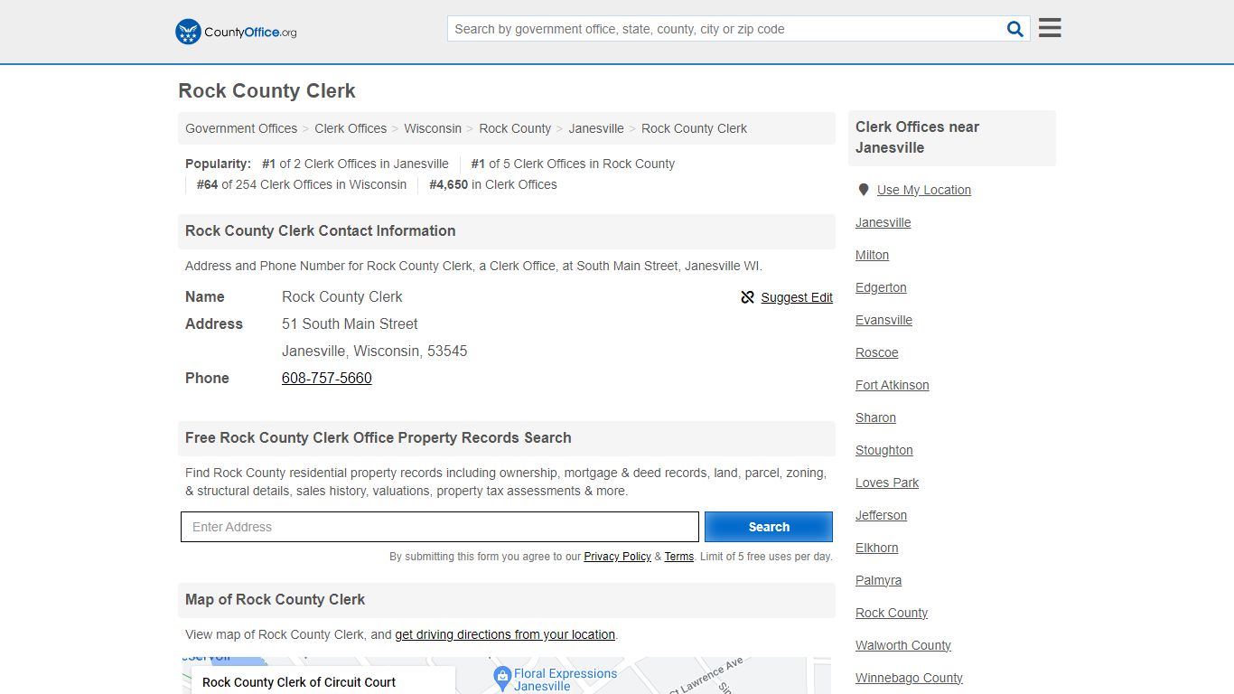The height and width of the screenshot is (694, 1234).
Task: Open Loves Park clerk offices link
Action: [x=887, y=483]
